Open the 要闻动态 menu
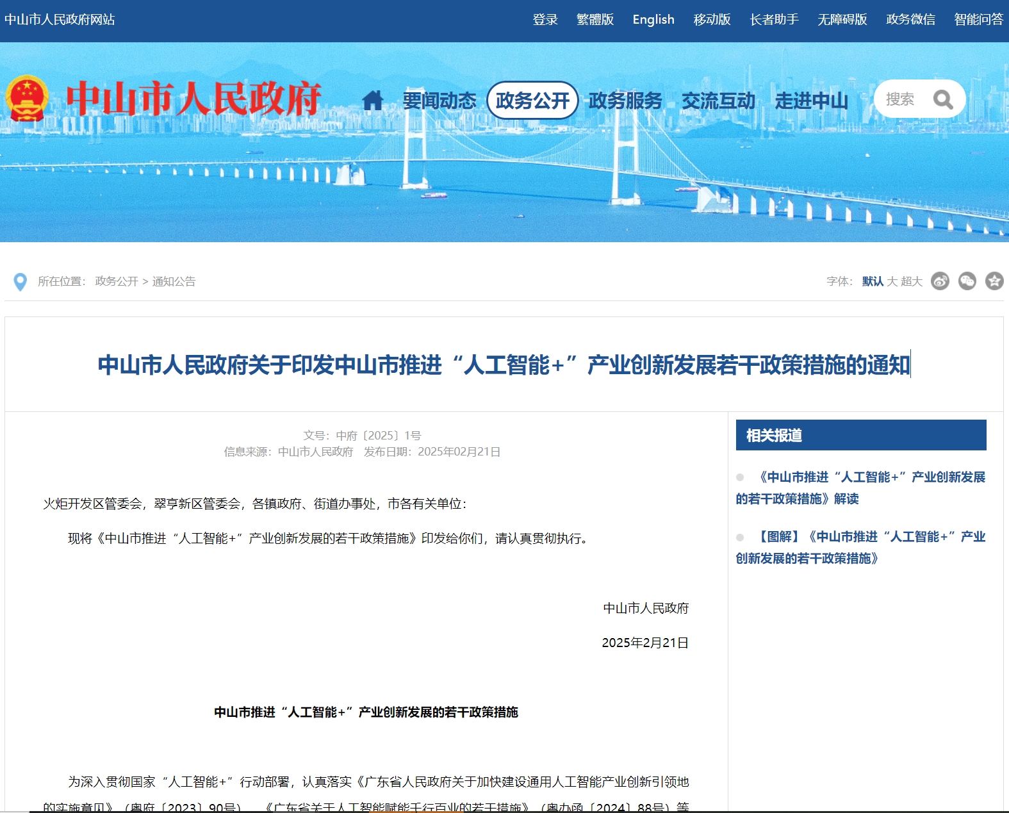The height and width of the screenshot is (813, 1009). (x=439, y=101)
